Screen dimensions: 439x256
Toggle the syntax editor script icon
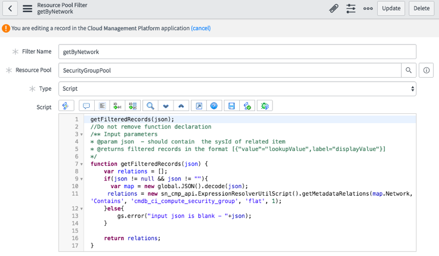coord(66,106)
